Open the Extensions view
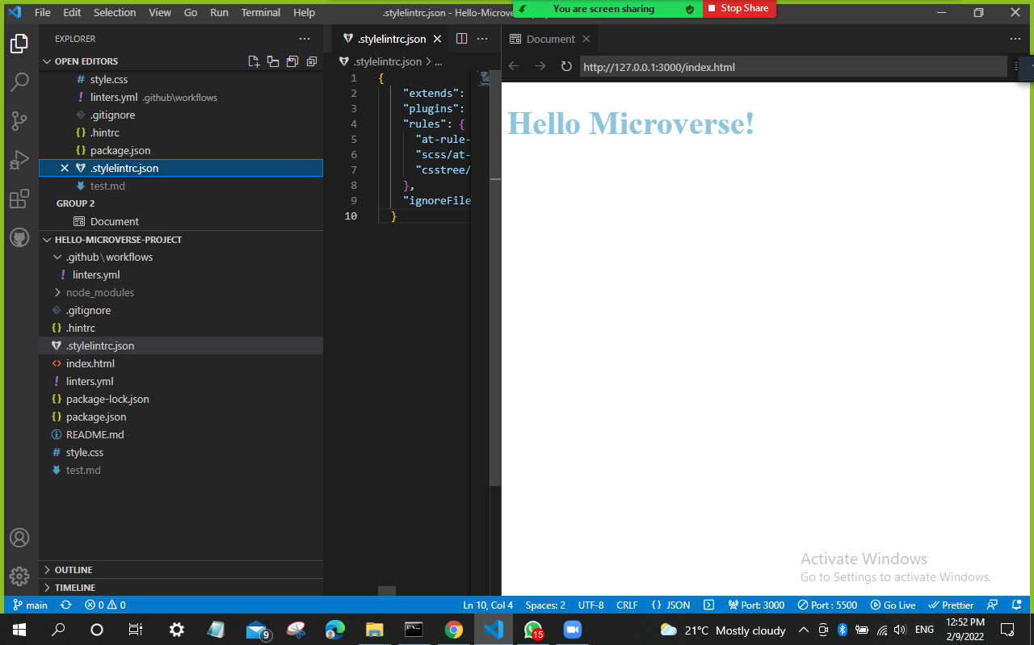 pos(20,199)
